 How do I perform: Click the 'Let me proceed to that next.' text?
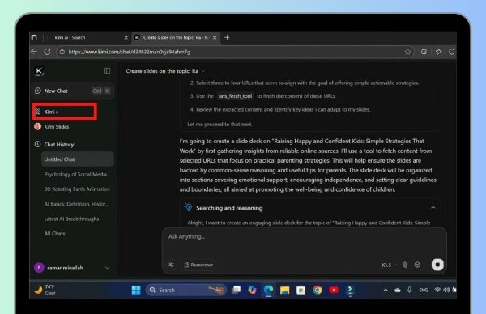pos(220,124)
